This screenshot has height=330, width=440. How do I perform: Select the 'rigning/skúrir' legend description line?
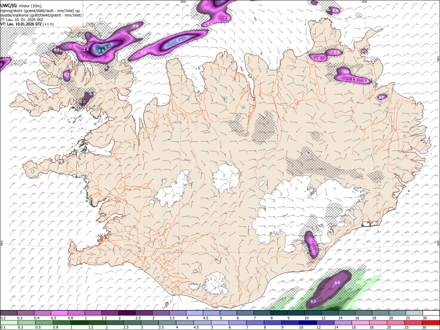40,10
